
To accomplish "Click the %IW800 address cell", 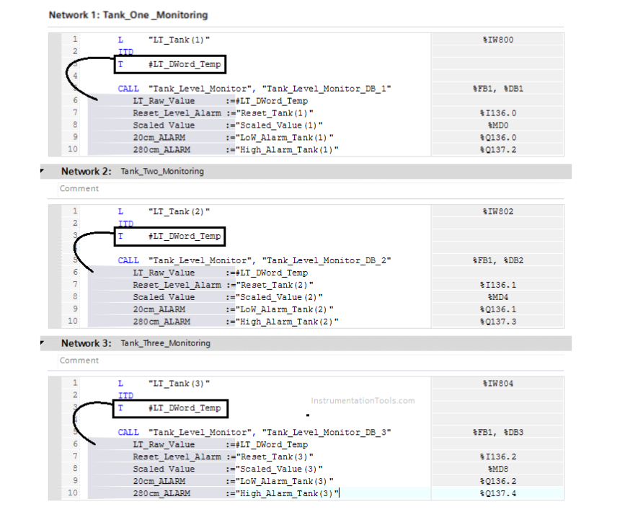I will tap(497, 40).
